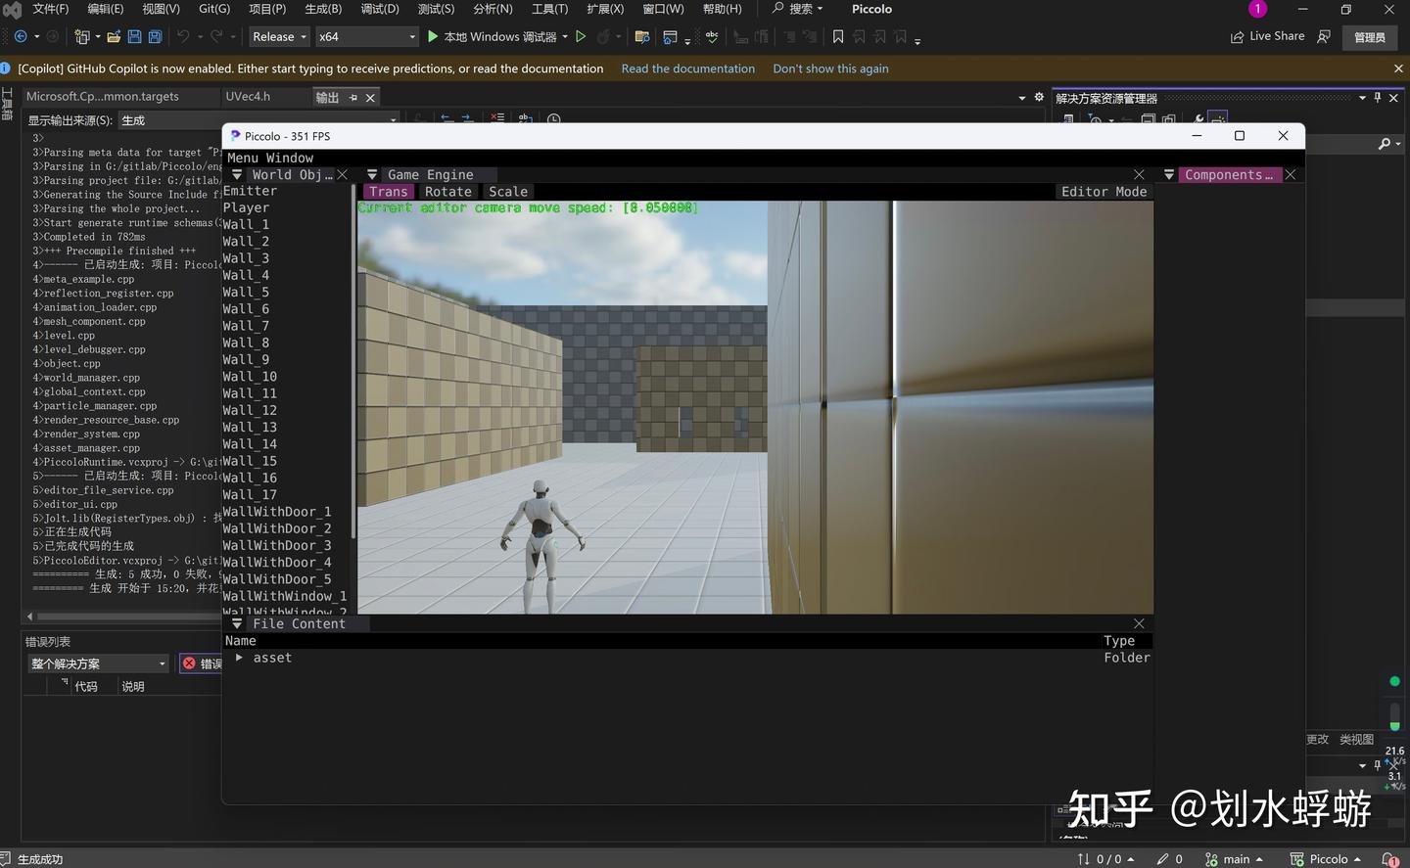This screenshot has height=868, width=1410.
Task: Select the Scale transform mode in Piccolo
Action: [x=508, y=191]
